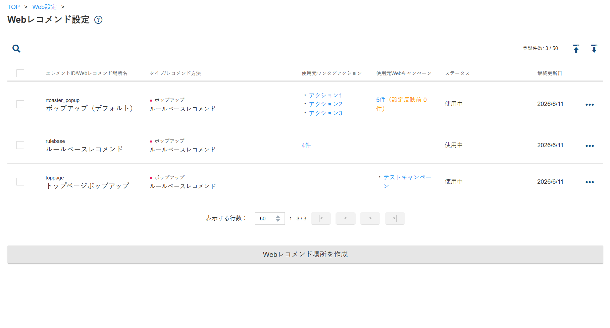Check the rtoaster_popup row checkbox
The width and height of the screenshot is (610, 328).
click(x=20, y=104)
